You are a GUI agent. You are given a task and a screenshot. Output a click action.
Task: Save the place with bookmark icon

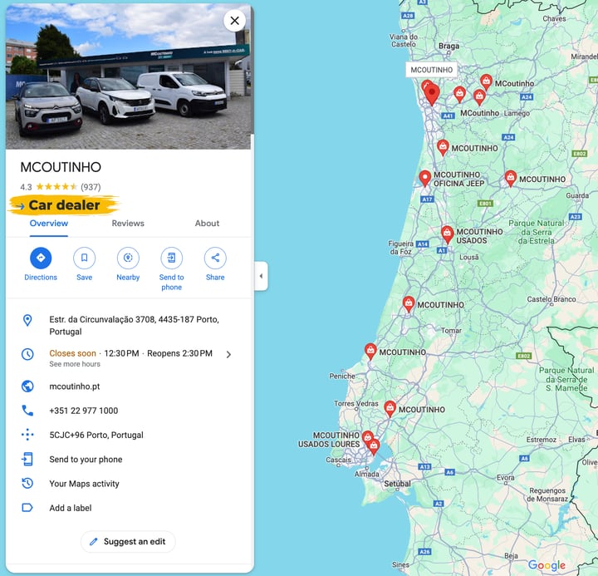[x=84, y=258]
